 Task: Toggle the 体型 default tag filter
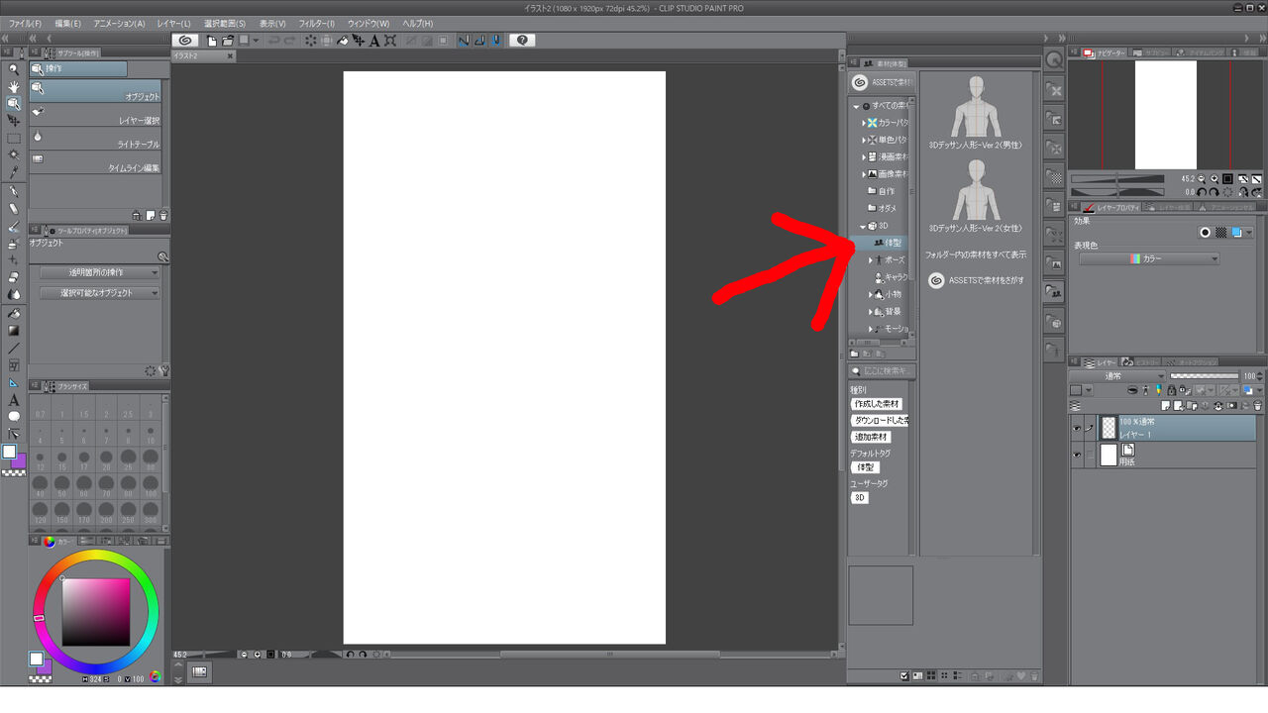click(866, 467)
